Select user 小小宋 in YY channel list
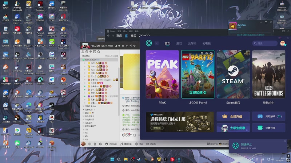Viewport: 291px width, 163px height. coord(93,83)
